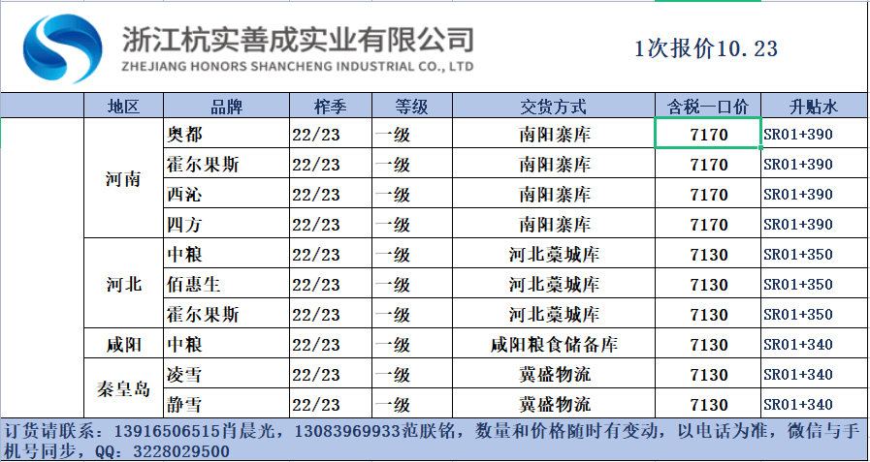Select the 交货方式 column header
870x462 pixels.
click(554, 107)
